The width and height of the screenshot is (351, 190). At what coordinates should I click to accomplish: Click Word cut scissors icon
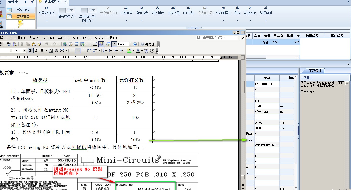(x=22, y=44)
